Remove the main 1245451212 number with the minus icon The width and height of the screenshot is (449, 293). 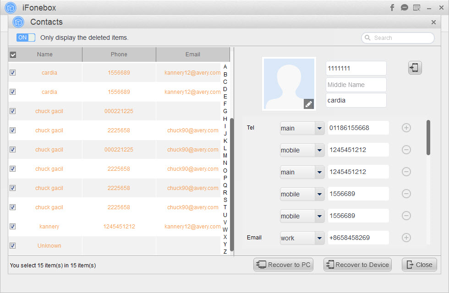406,172
